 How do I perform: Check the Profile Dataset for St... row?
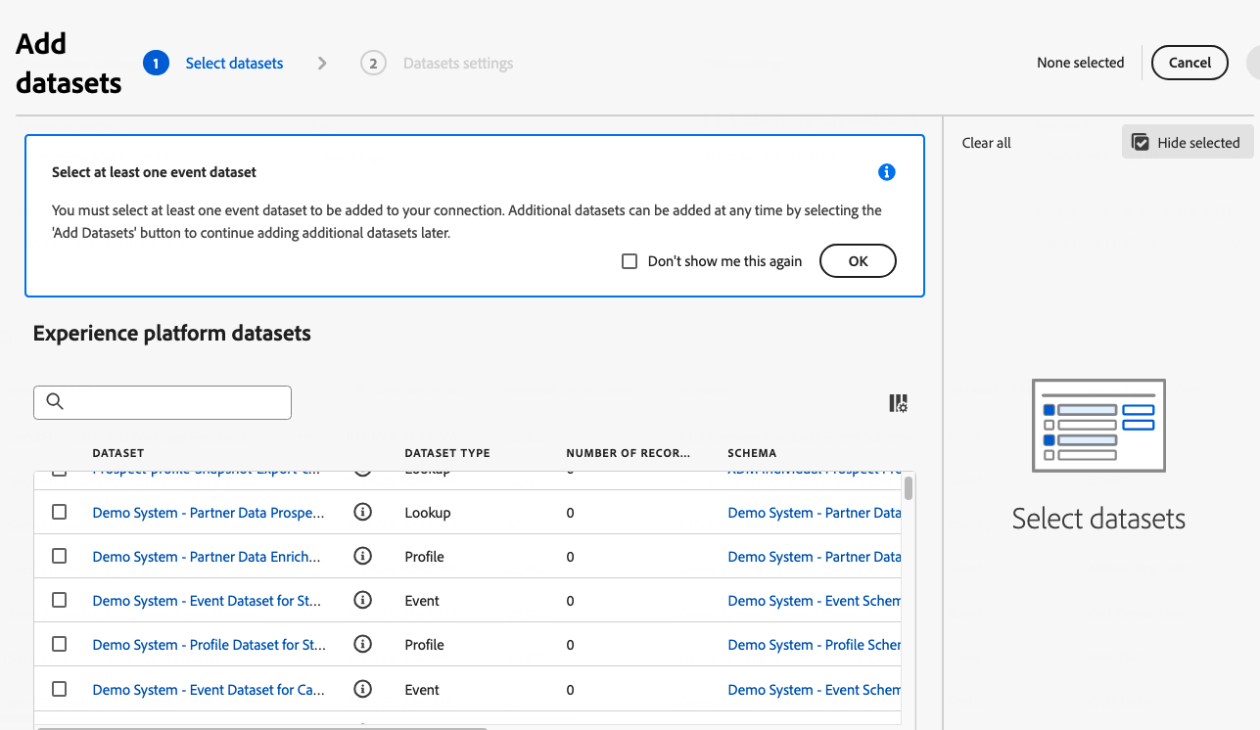tap(60, 644)
